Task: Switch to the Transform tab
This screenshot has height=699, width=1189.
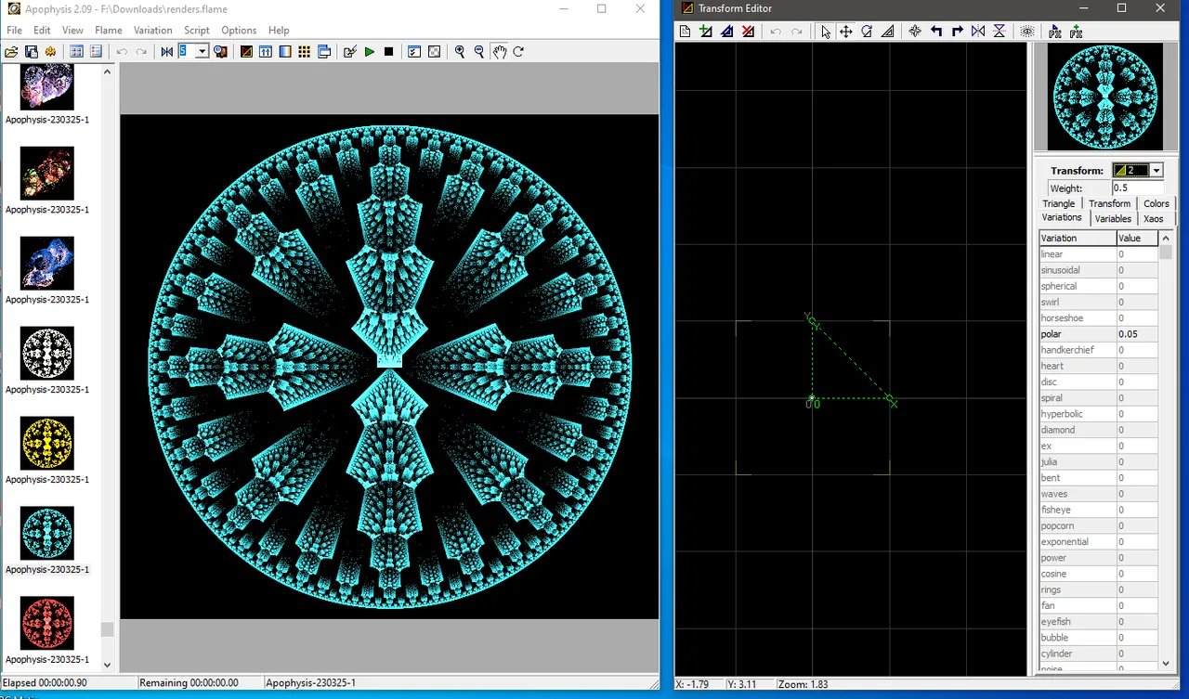Action: click(x=1109, y=203)
